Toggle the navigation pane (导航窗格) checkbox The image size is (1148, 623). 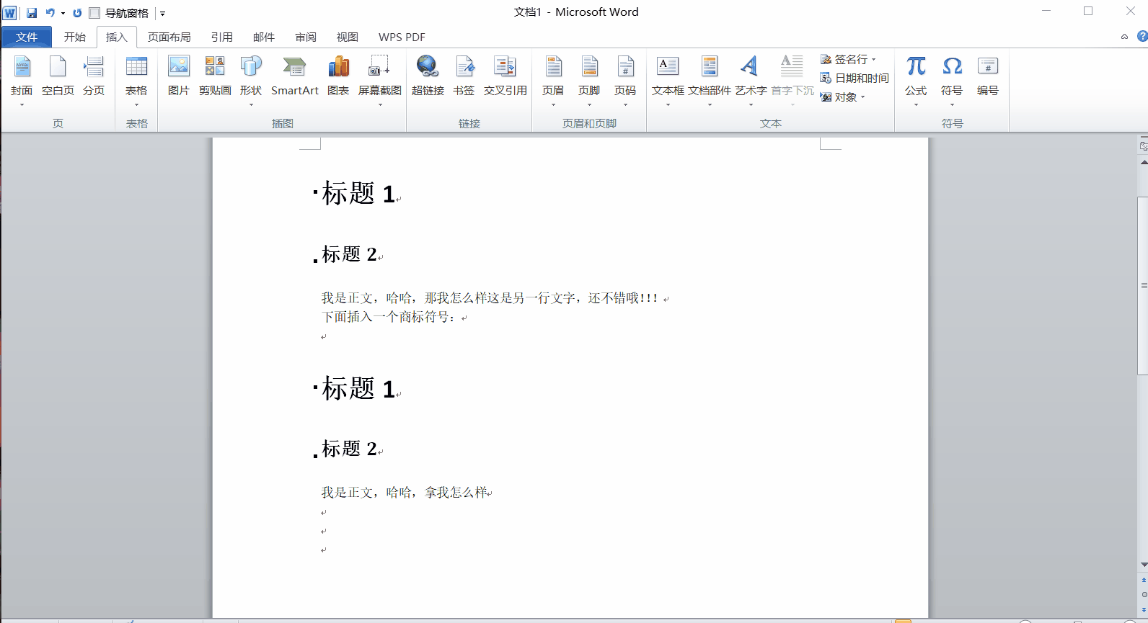tap(94, 13)
